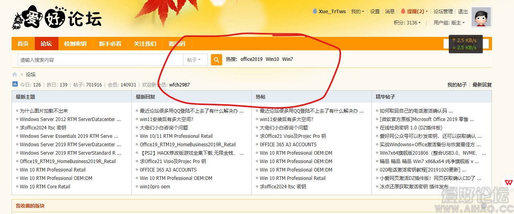This screenshot has width=514, height=214.
Task: Open the 检测密钥 navigation tab
Action: point(75,44)
